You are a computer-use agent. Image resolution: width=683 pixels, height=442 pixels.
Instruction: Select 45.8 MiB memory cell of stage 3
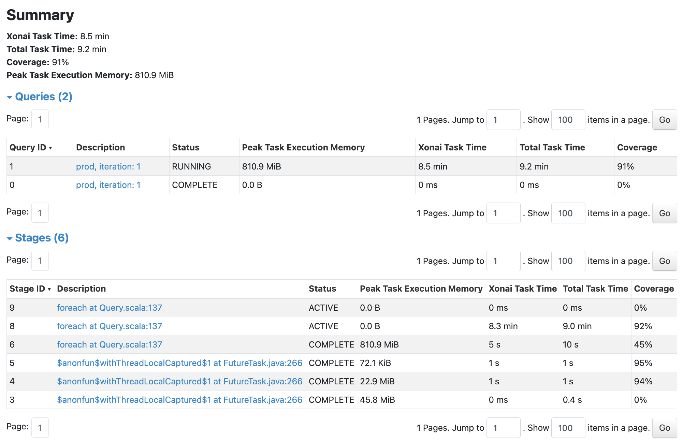point(421,400)
